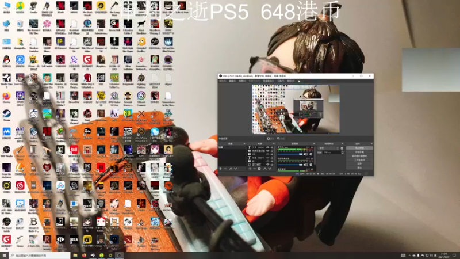Pop out the controls dock panel
Image resolution: width=460 pixels, height=259 pixels.
[371, 143]
